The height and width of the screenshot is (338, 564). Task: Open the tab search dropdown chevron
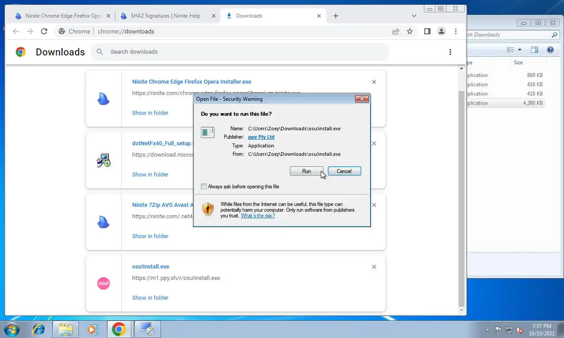pos(414,16)
